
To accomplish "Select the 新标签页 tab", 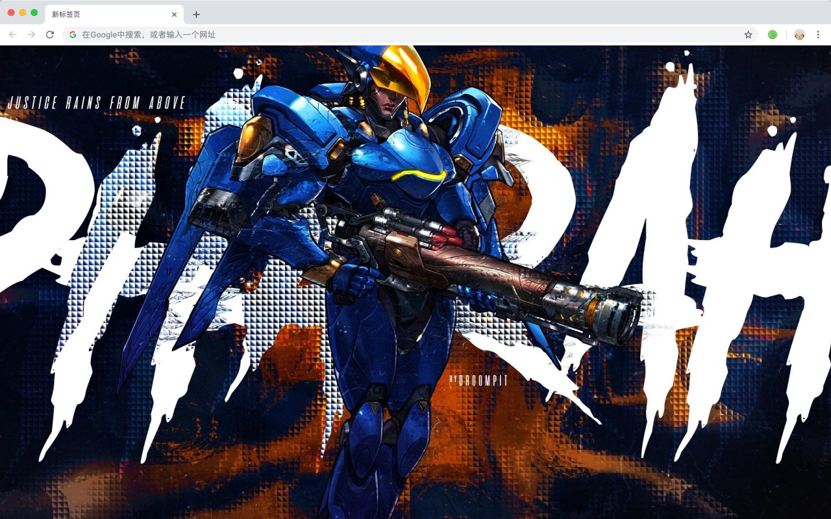I will tap(114, 14).
